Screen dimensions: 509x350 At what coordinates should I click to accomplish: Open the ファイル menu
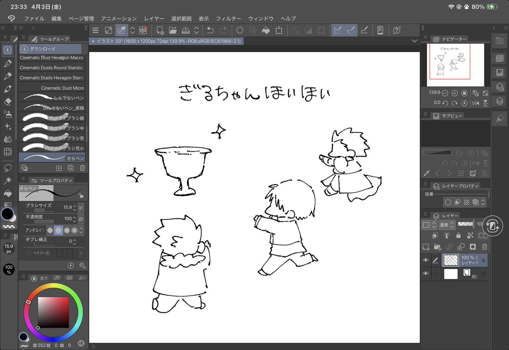coord(34,19)
